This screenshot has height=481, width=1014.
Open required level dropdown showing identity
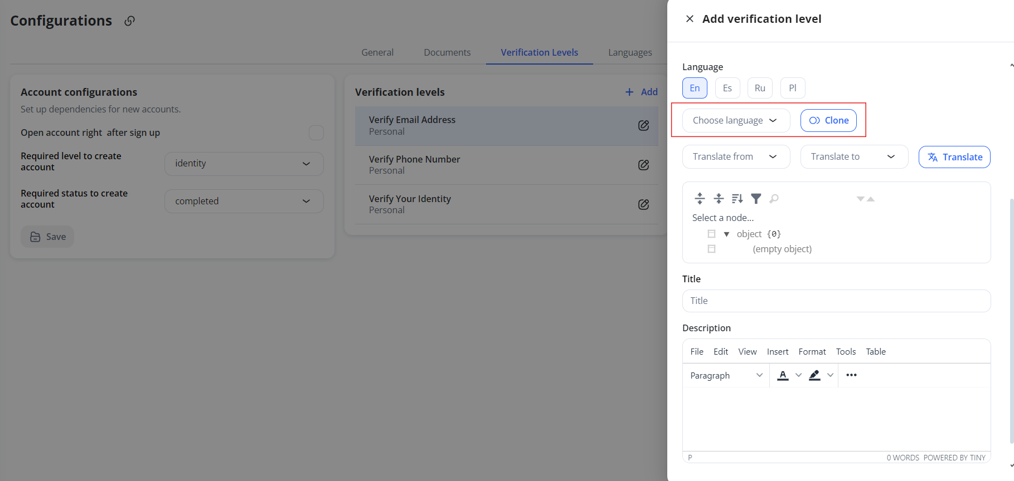coord(244,164)
